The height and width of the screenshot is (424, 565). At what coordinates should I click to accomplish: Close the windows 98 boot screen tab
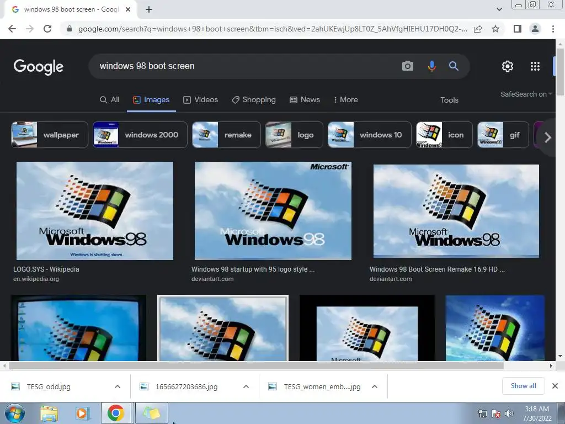[x=128, y=9]
